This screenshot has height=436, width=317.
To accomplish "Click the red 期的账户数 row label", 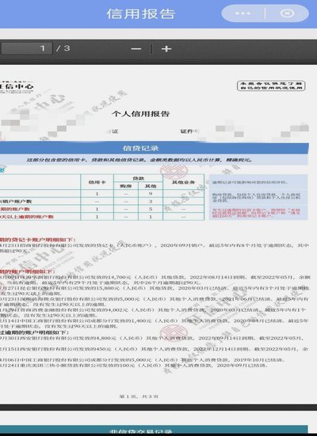I will point(15,209).
